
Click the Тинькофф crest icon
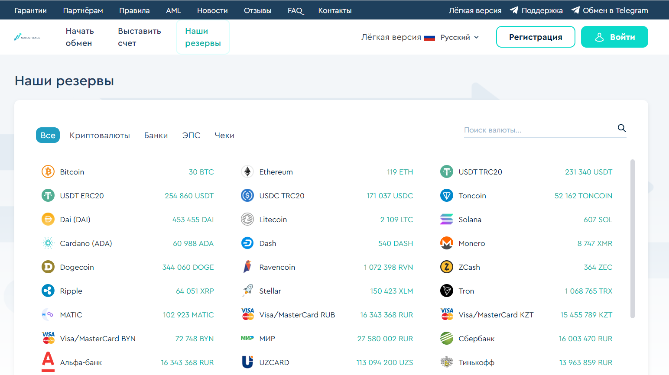click(447, 362)
